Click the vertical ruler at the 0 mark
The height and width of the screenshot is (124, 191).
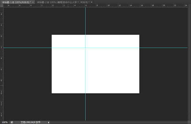click(1, 36)
